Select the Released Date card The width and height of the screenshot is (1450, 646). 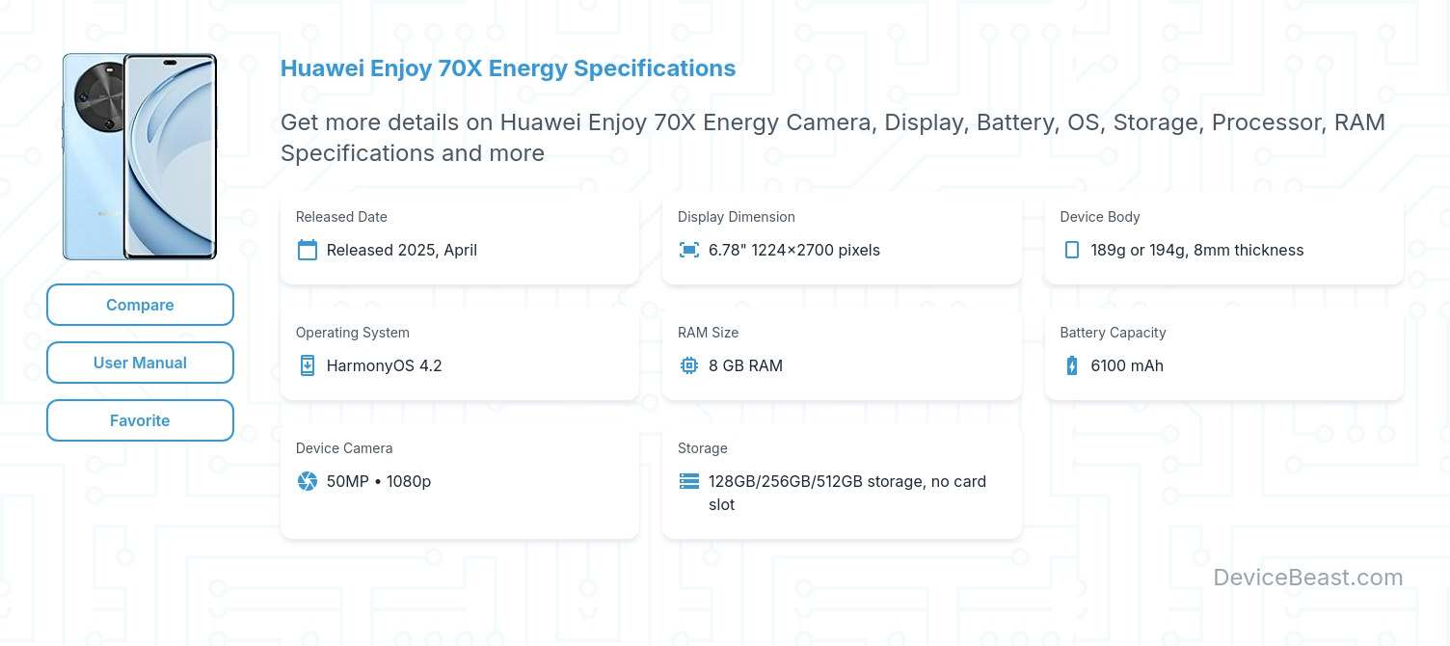[x=460, y=239]
